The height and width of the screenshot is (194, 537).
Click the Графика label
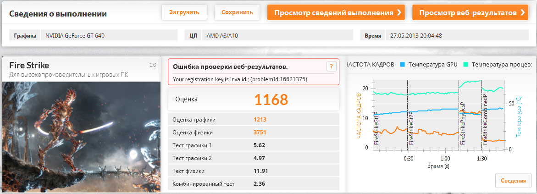(25, 35)
